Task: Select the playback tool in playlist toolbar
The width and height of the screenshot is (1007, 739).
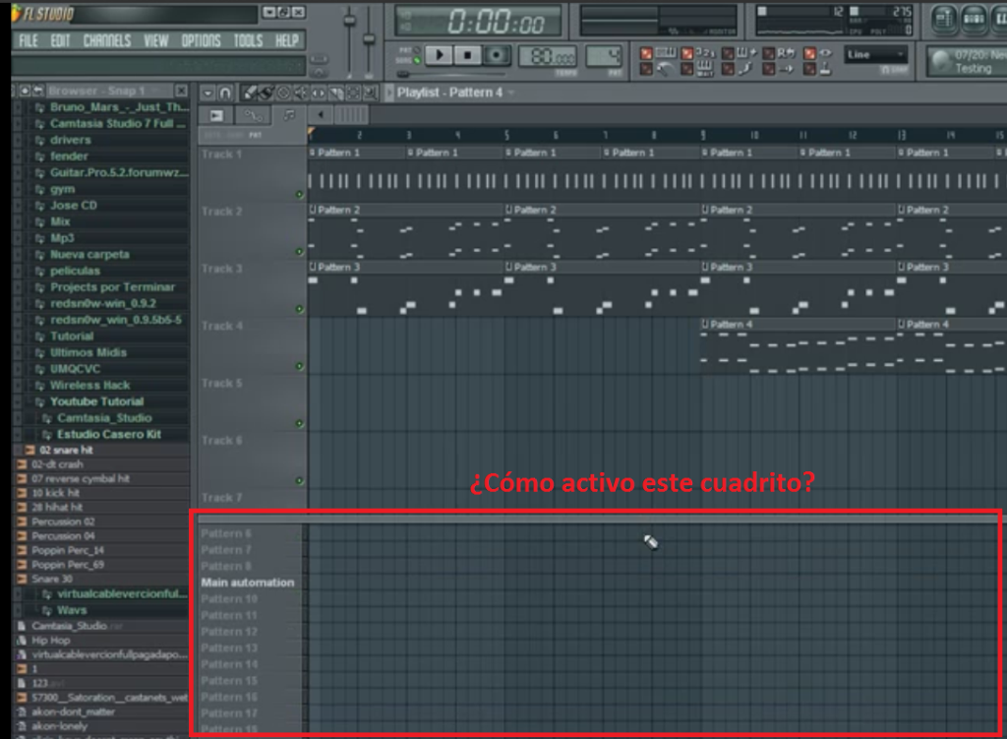Action: (371, 93)
